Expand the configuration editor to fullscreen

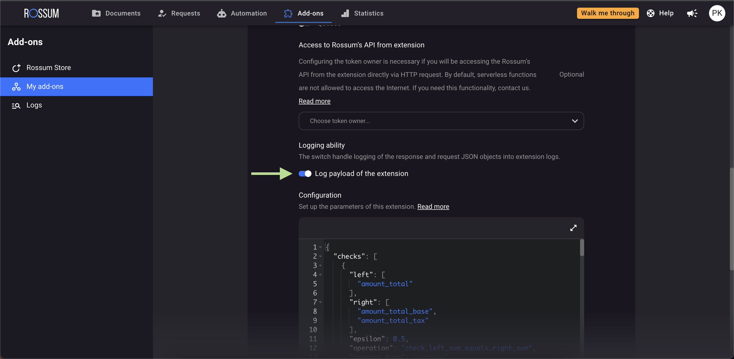click(573, 228)
